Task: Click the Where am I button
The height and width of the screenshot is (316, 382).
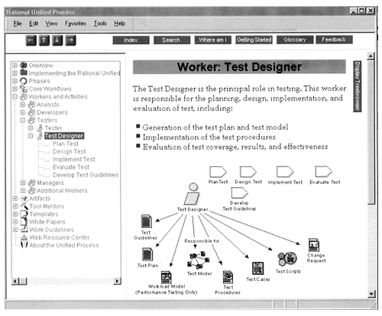Action: [212, 40]
